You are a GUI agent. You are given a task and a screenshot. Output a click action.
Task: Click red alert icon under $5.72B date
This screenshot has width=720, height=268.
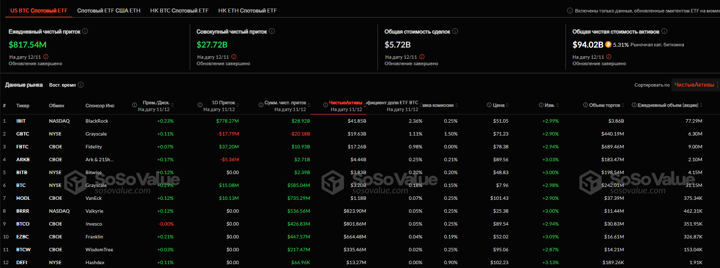coord(422,57)
